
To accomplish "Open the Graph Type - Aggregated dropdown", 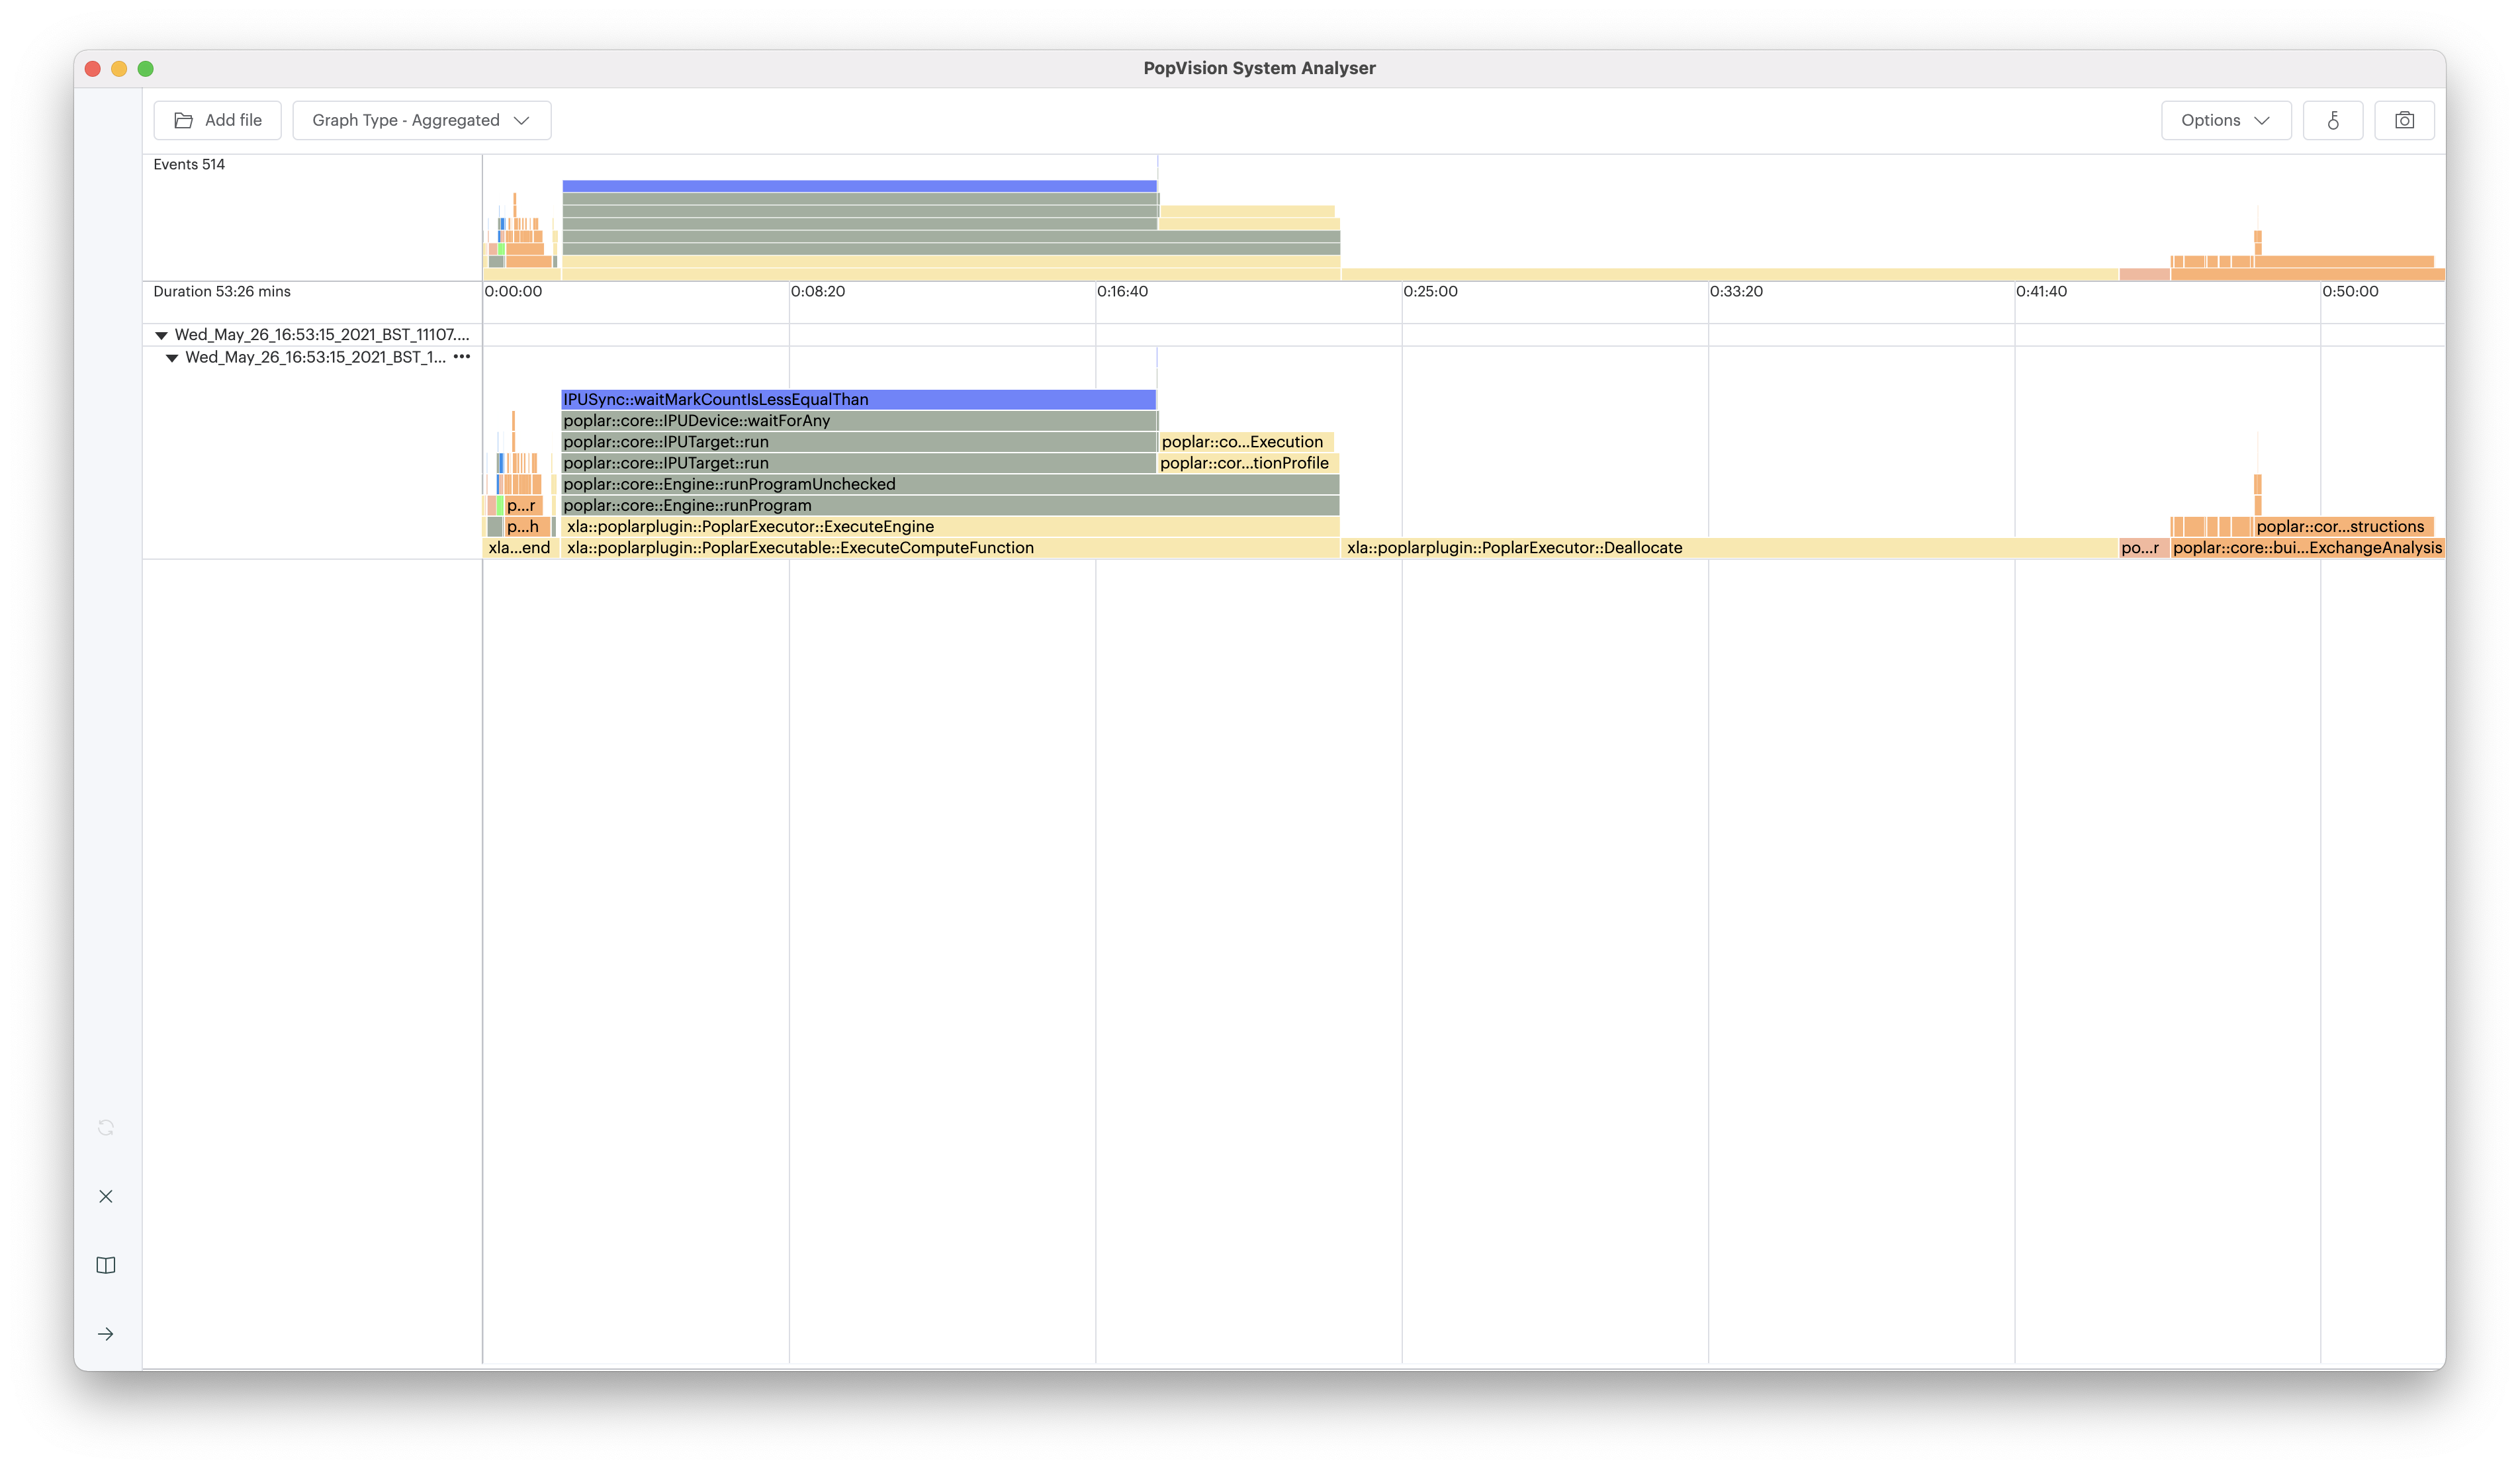I will coord(421,119).
